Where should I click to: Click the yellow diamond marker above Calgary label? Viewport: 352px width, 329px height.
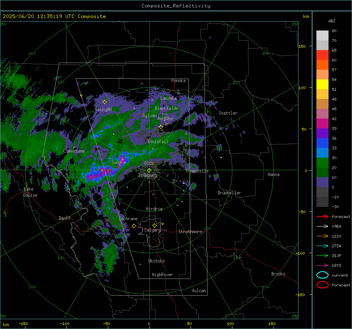click(154, 225)
